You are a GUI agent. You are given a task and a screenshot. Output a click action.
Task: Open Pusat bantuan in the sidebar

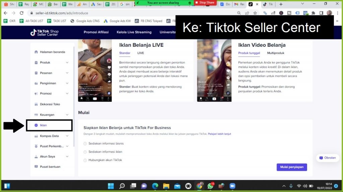tap(50, 167)
